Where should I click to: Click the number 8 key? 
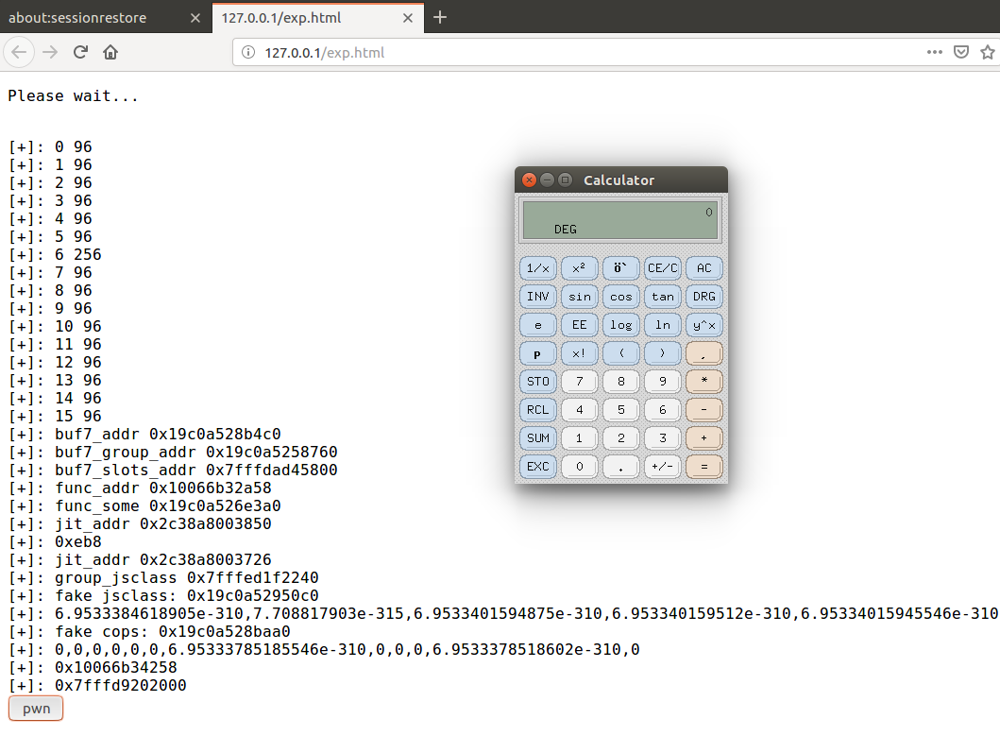coord(620,381)
